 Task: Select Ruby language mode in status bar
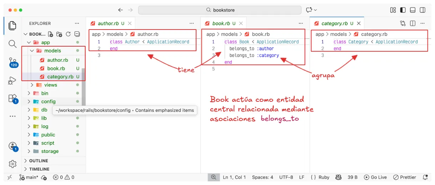click(320, 177)
